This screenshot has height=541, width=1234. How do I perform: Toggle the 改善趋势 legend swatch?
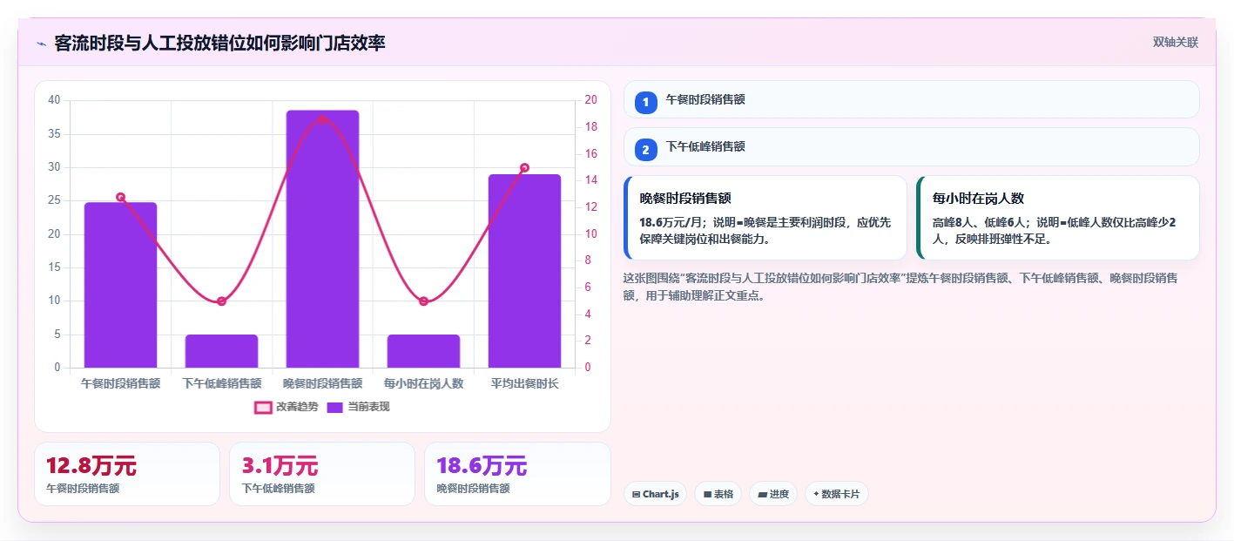point(263,407)
